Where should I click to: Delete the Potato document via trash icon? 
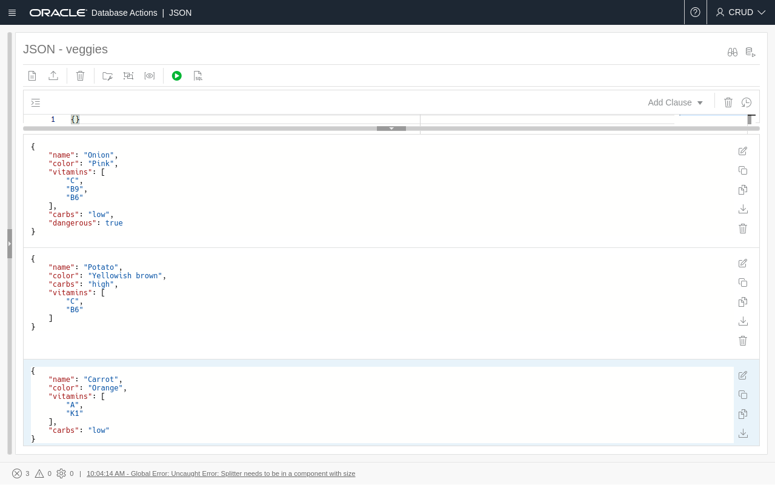(x=743, y=341)
